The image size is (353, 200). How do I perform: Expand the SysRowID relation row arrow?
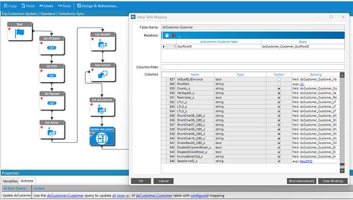coord(164,46)
